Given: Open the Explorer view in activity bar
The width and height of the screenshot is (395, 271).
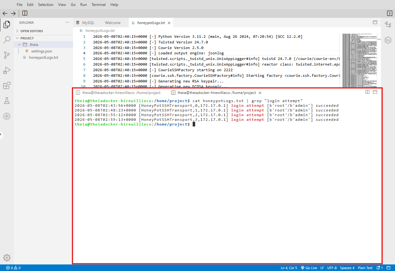Looking at the screenshot, I should click(7, 24).
